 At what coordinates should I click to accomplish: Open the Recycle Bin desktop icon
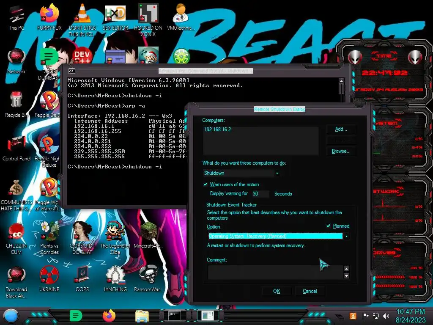[16, 105]
